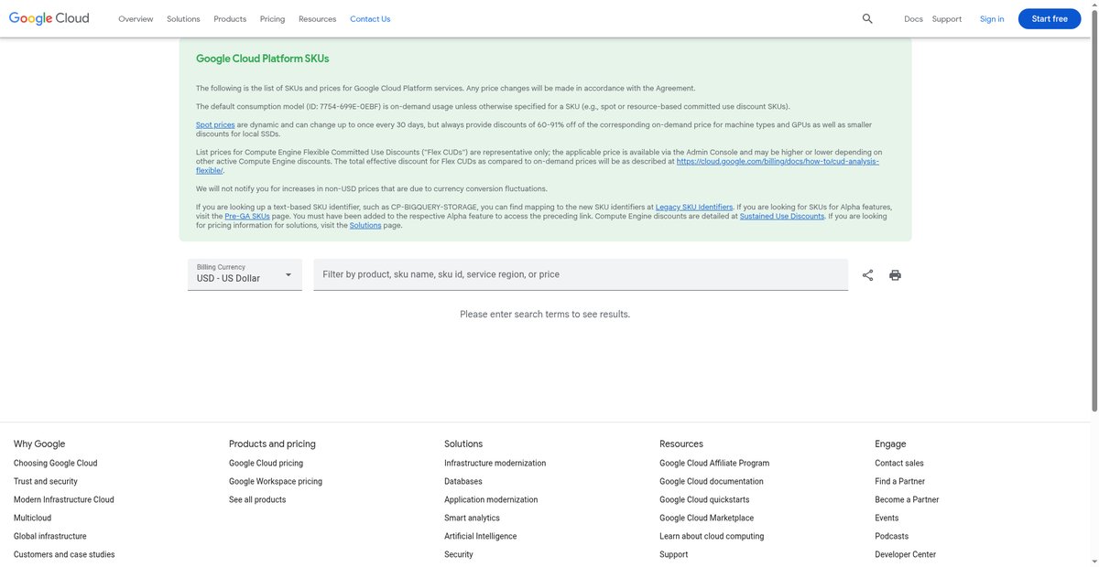Open the Security footer link

[x=459, y=554]
